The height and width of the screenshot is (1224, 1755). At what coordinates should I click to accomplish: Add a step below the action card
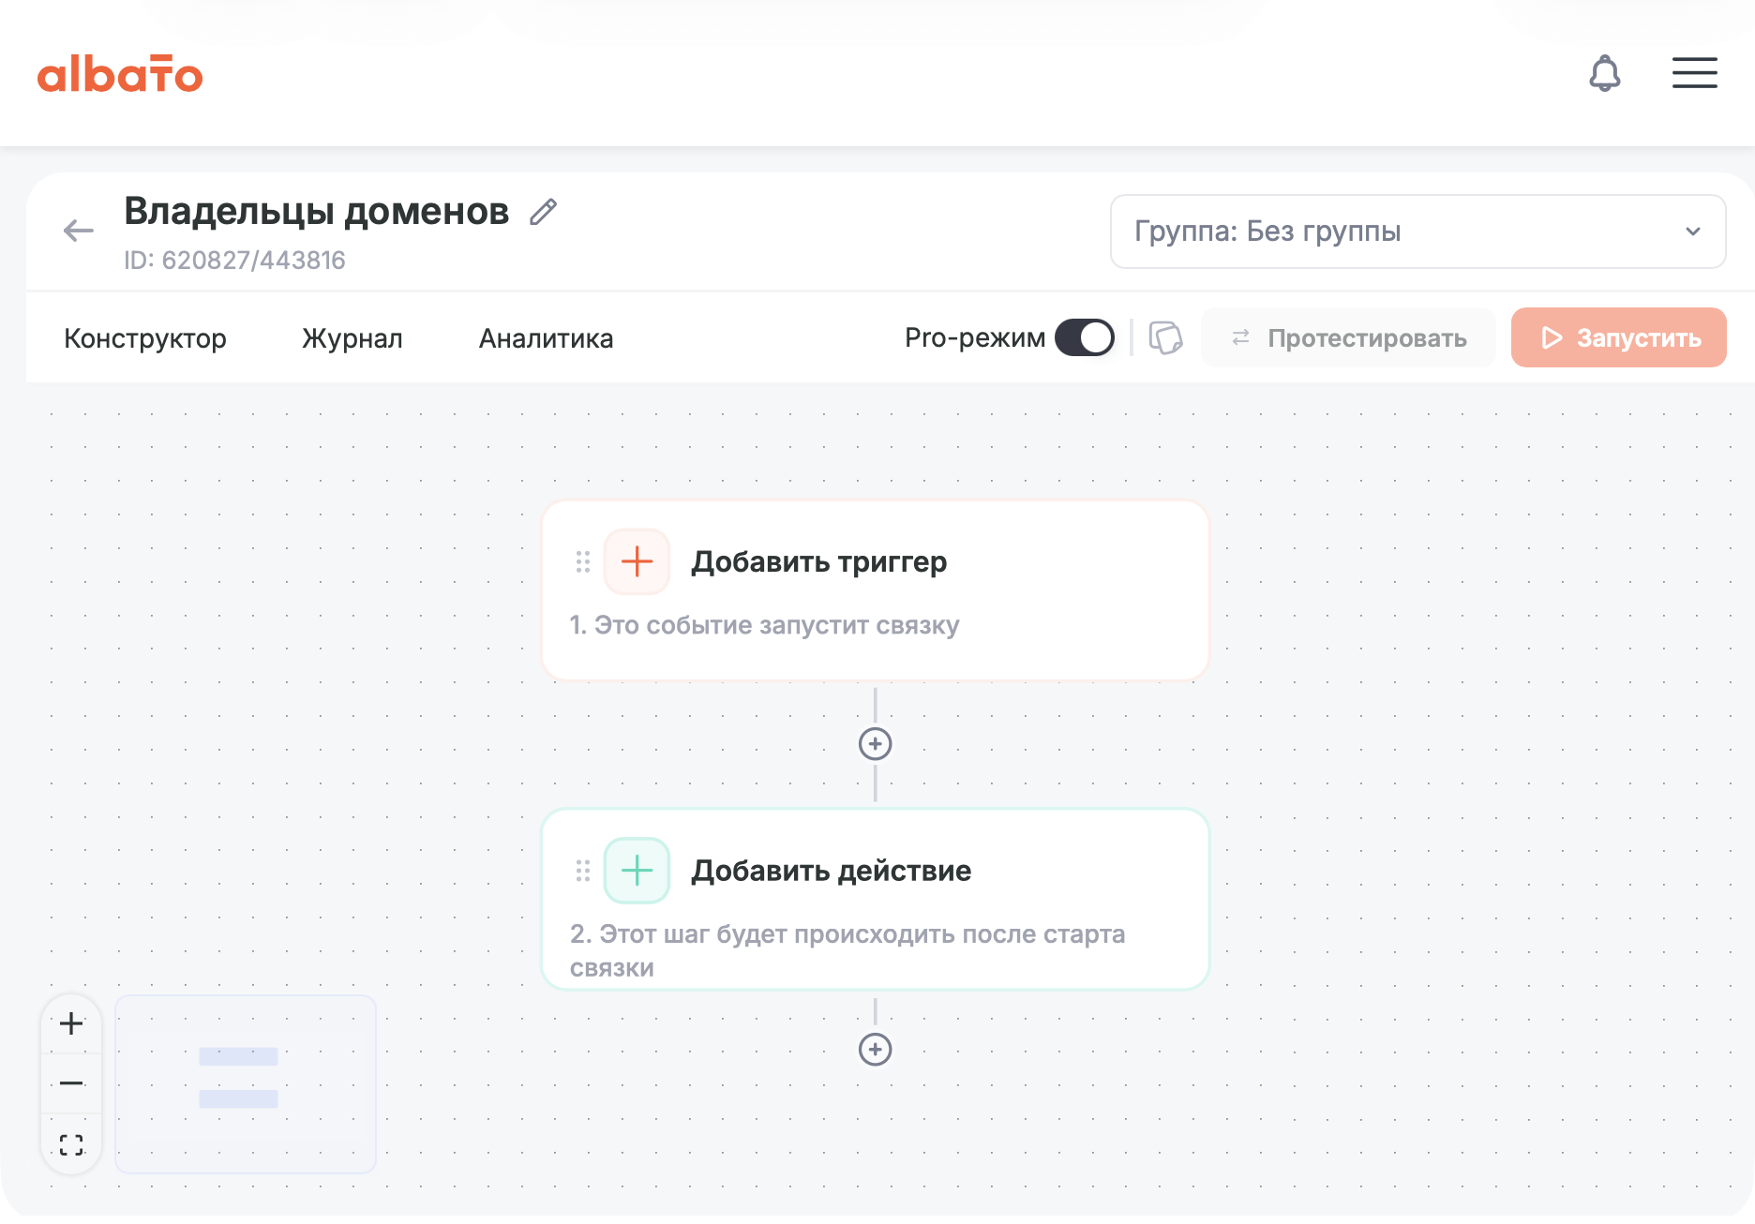[876, 1050]
